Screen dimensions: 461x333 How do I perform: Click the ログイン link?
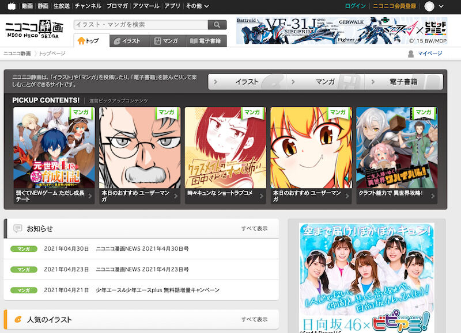355,6
